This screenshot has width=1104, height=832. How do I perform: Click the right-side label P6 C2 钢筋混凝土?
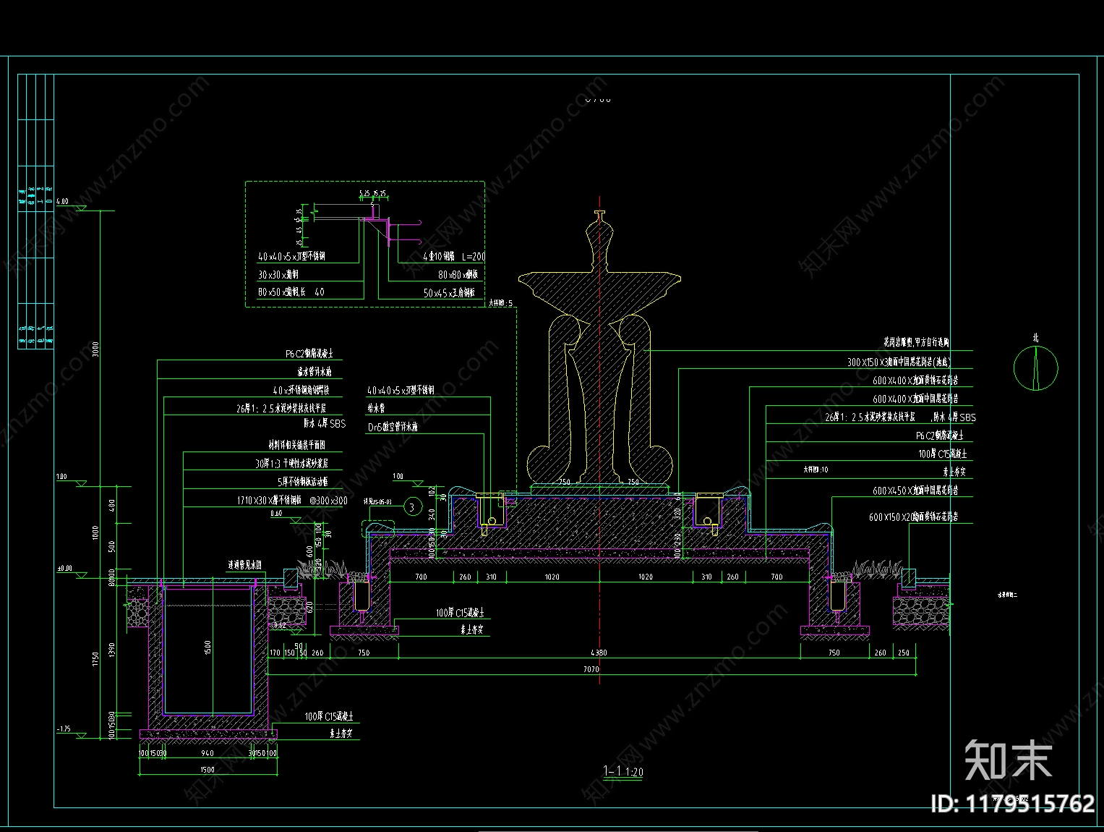pos(939,436)
